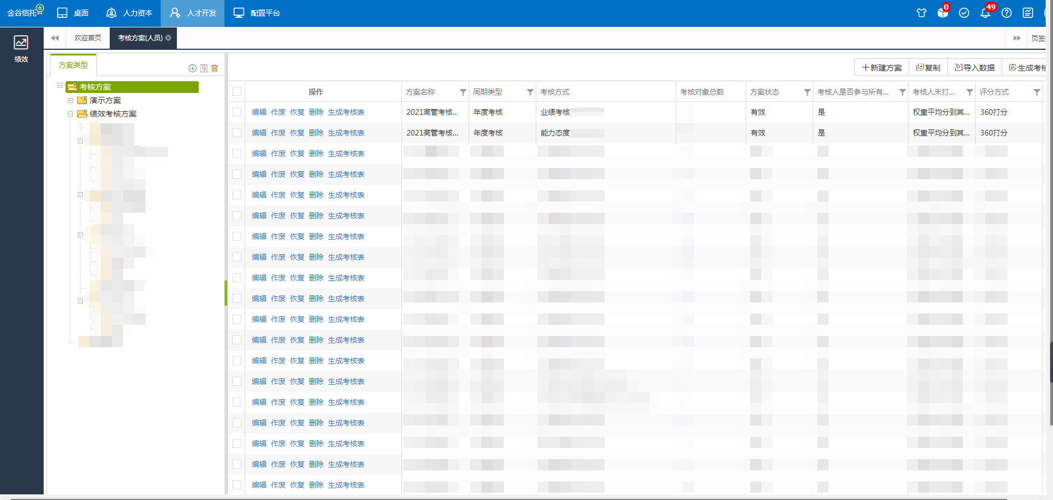Click 生成考核表 in the 能力态度 row
Viewport: 1053px width, 500px height.
point(346,133)
